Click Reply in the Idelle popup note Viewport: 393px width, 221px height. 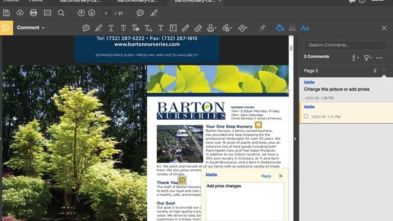pyautogui.click(x=266, y=176)
